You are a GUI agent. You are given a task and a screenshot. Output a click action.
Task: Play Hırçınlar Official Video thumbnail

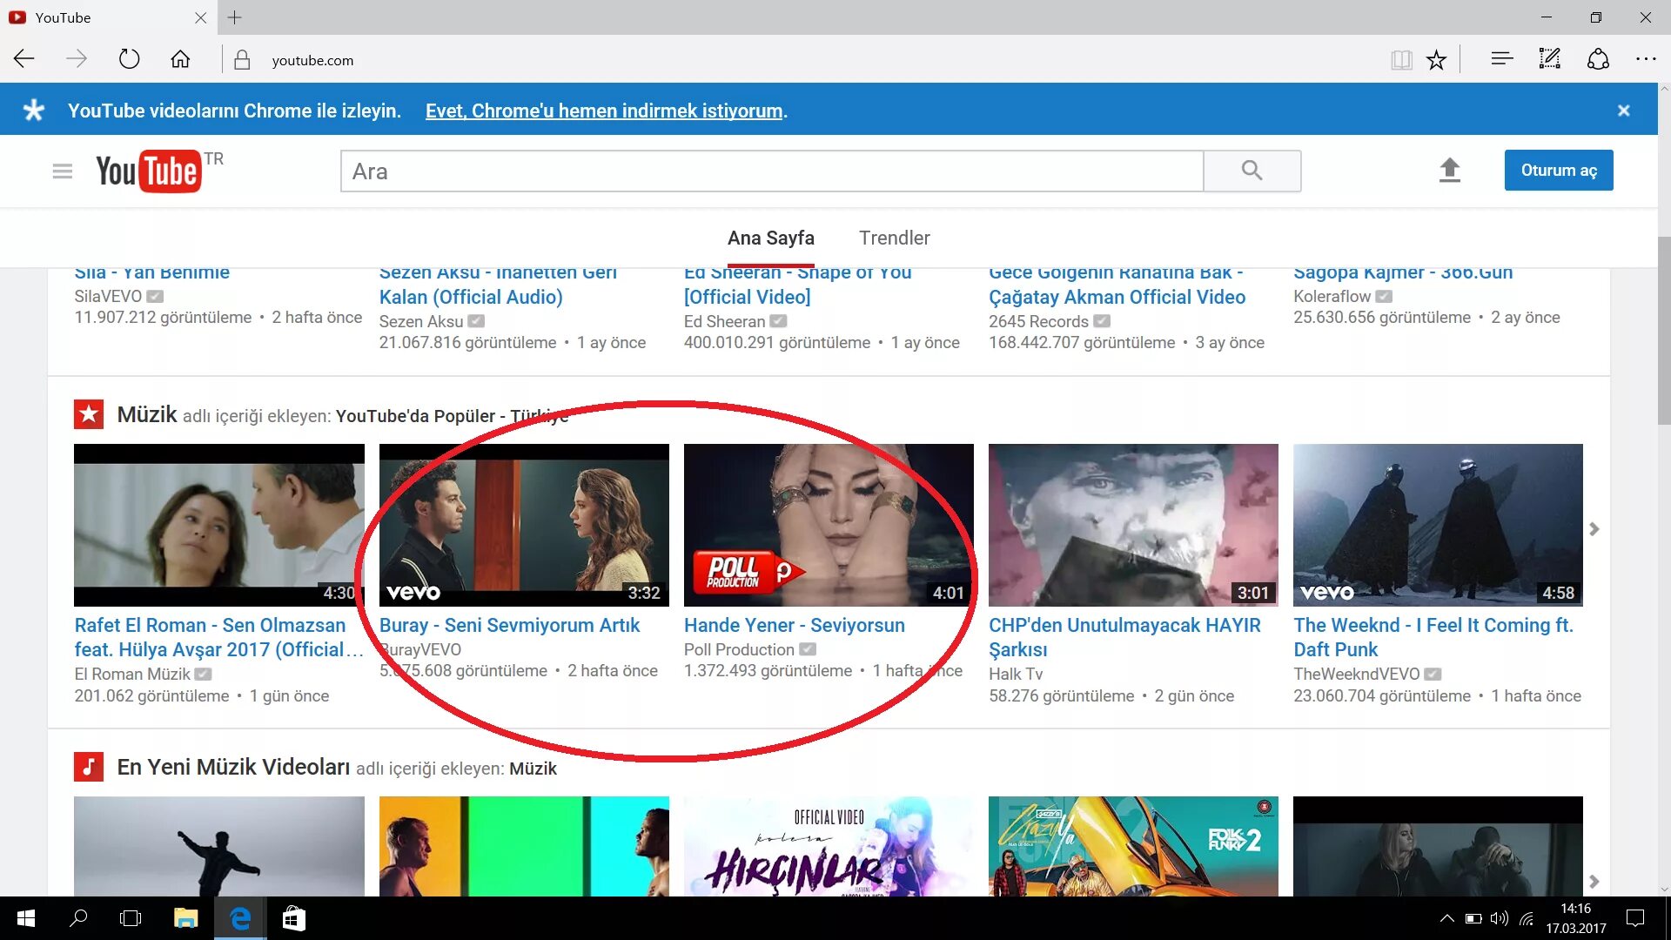(x=829, y=846)
